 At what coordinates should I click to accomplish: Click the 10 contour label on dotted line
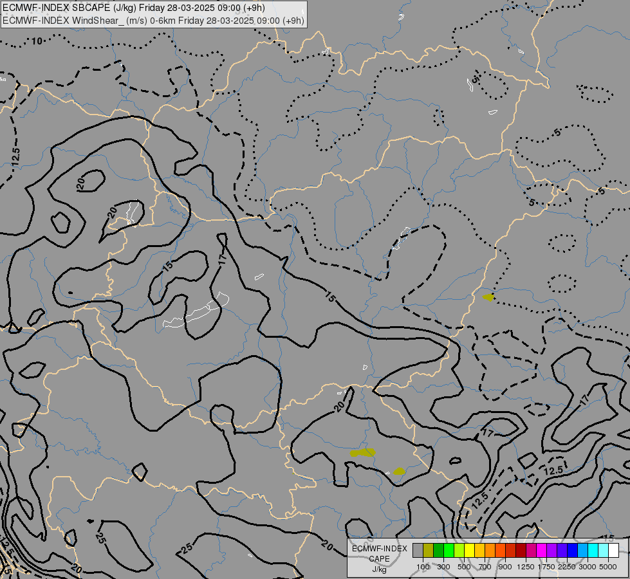37,41
